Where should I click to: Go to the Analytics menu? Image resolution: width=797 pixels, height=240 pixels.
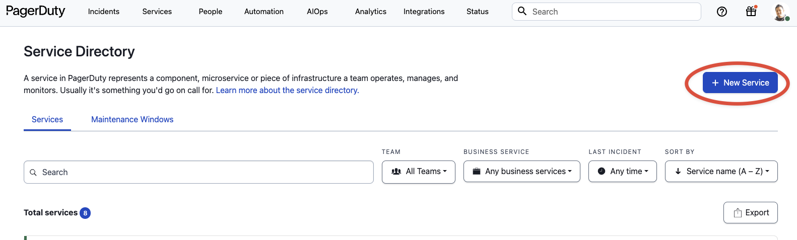(x=371, y=12)
